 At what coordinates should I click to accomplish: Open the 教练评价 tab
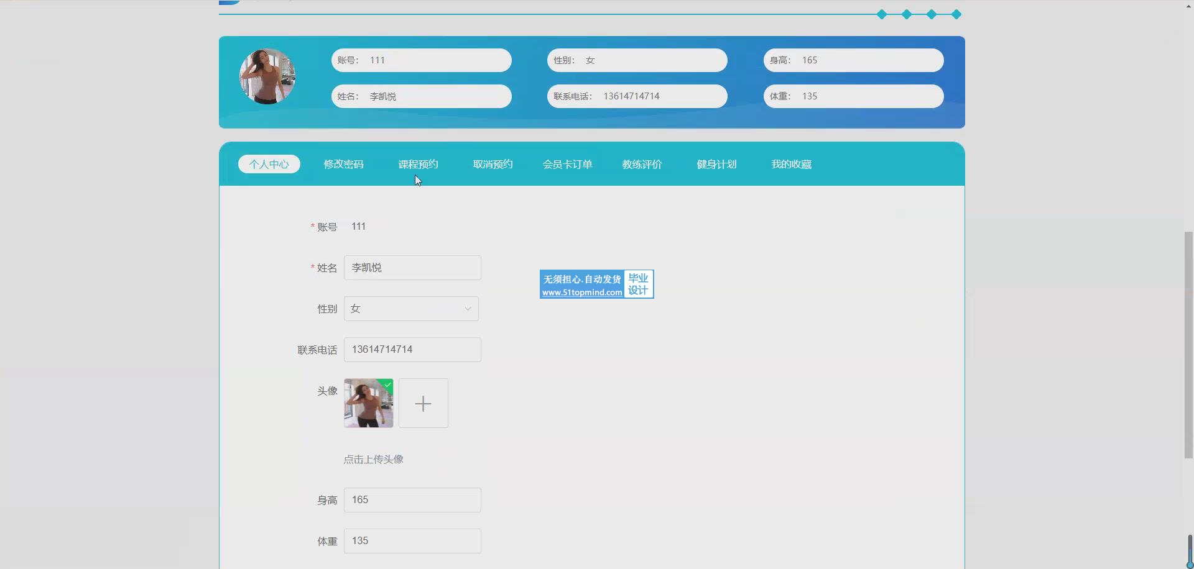[x=642, y=164]
